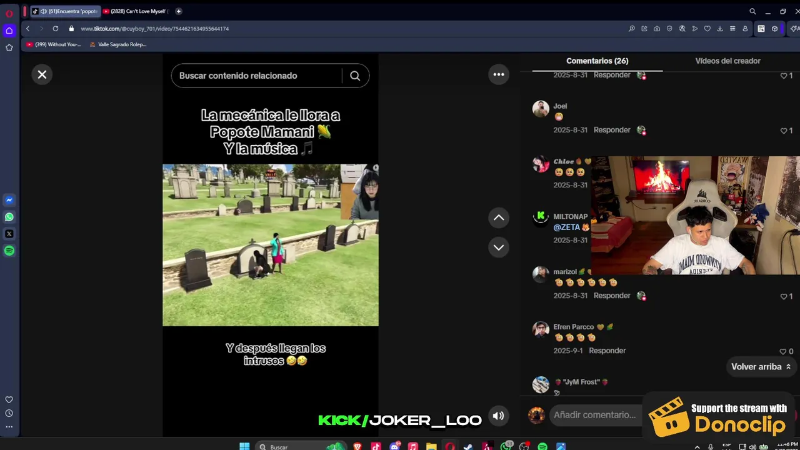Select the YouTube 'Can't Love Myself' tab

pos(136,11)
